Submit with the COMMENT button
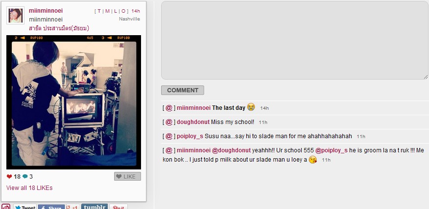Screen dimensions: 429x209 tap(183, 90)
